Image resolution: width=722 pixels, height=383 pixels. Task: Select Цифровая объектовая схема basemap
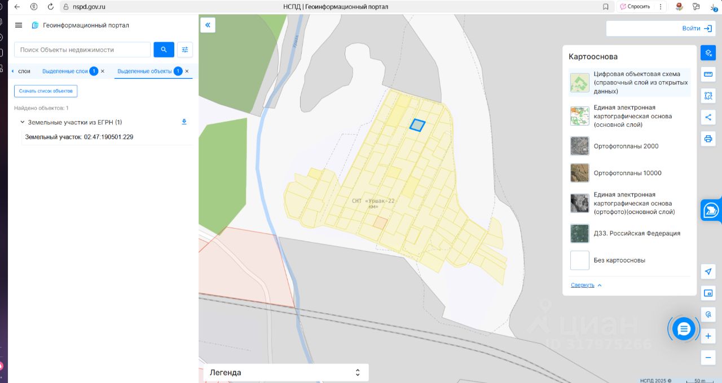click(x=629, y=83)
